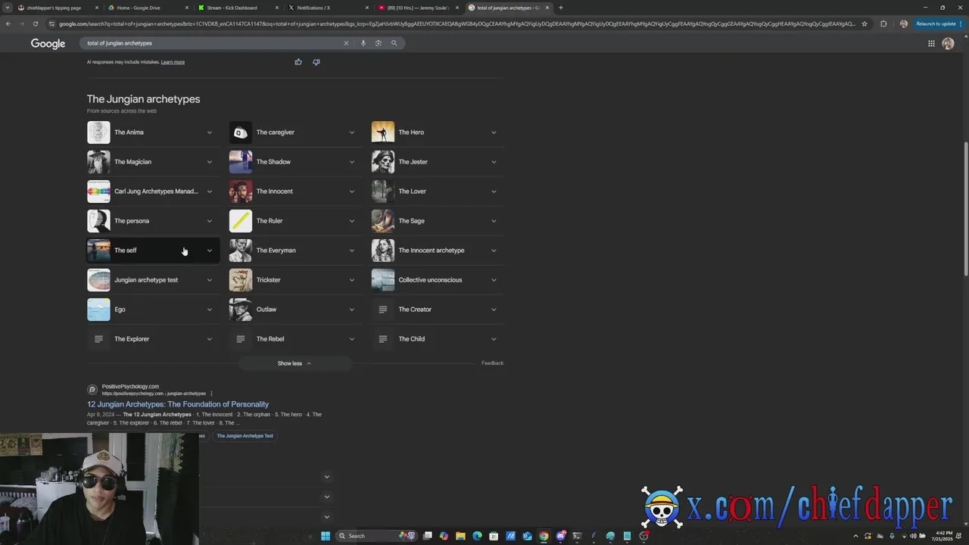Click the Ruler thumbnail image
Screen dimensions: 969x545
tap(241, 221)
